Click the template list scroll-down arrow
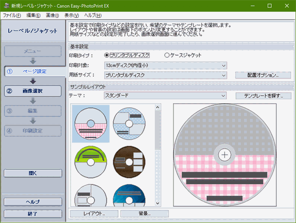 [x=158, y=203]
